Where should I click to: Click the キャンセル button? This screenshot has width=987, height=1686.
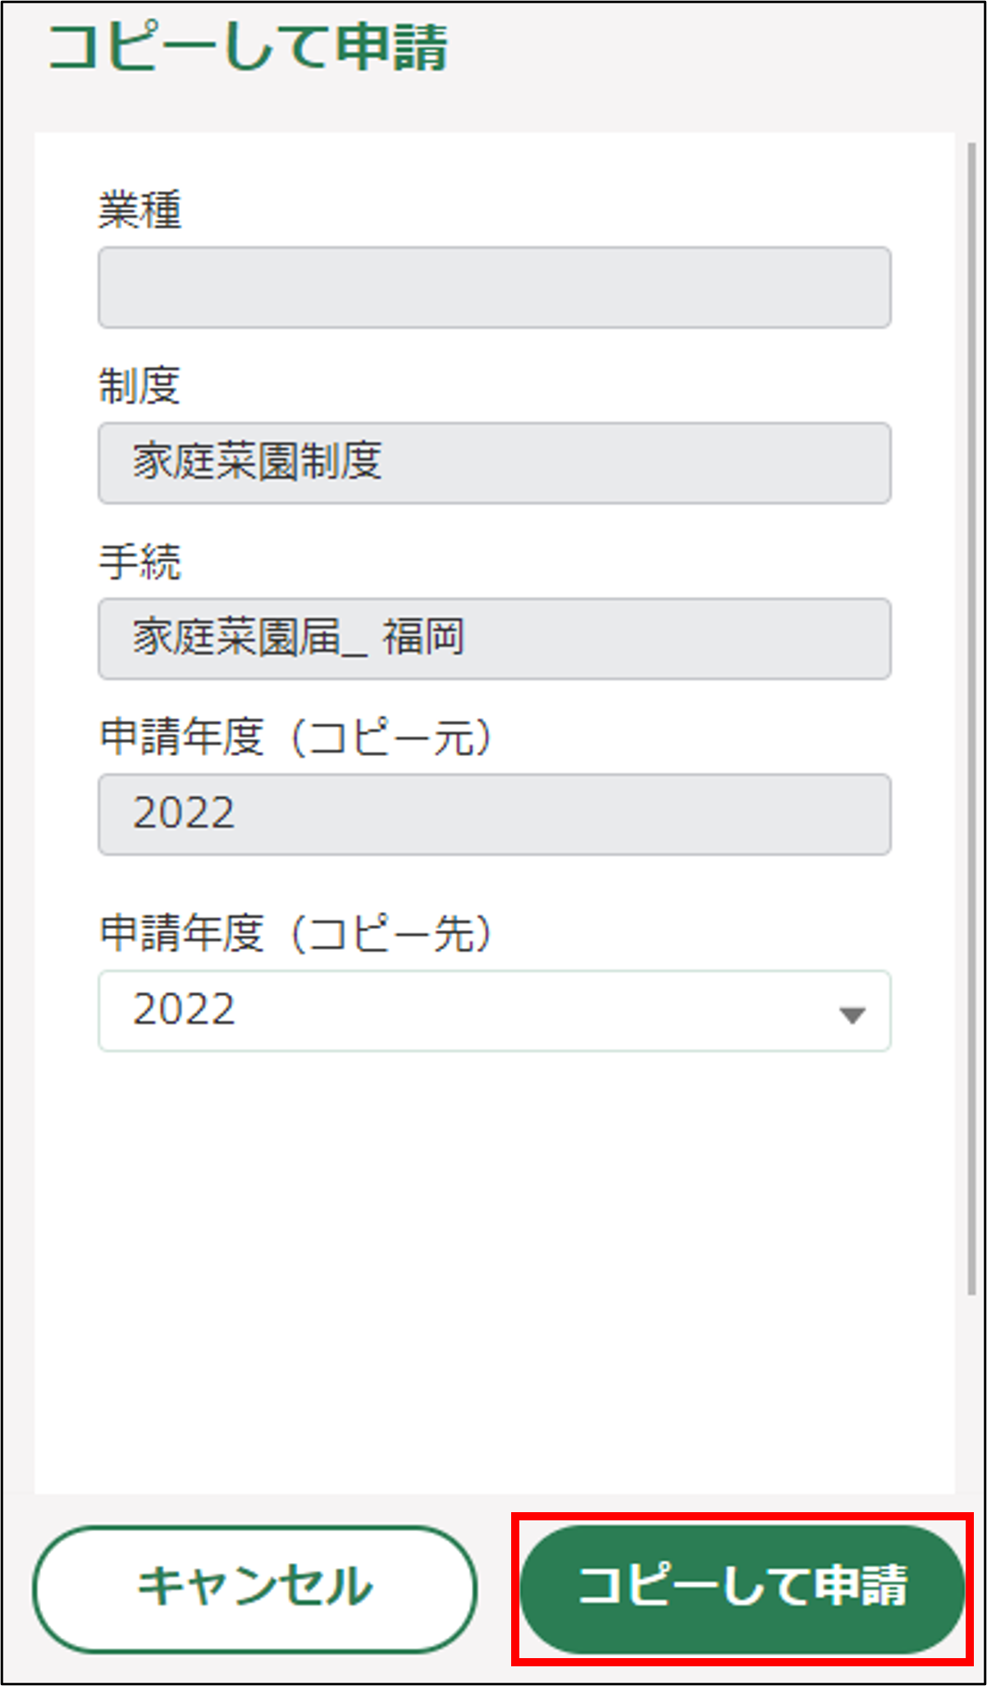coord(254,1588)
